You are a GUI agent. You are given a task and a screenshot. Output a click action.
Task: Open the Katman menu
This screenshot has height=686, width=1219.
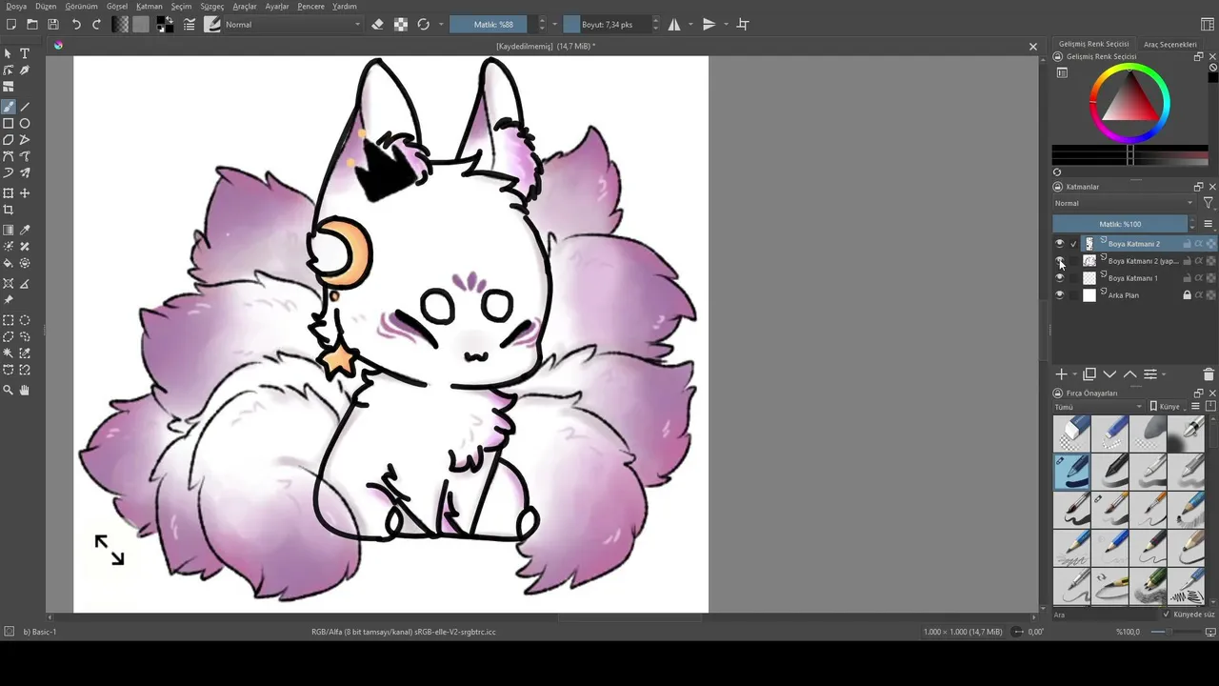(x=150, y=7)
